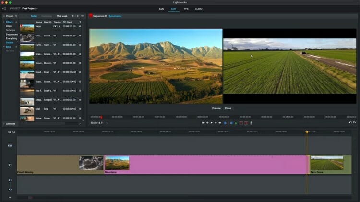Jump to start of the sequence
Screen dimensions: 360x202
coord(203,123)
